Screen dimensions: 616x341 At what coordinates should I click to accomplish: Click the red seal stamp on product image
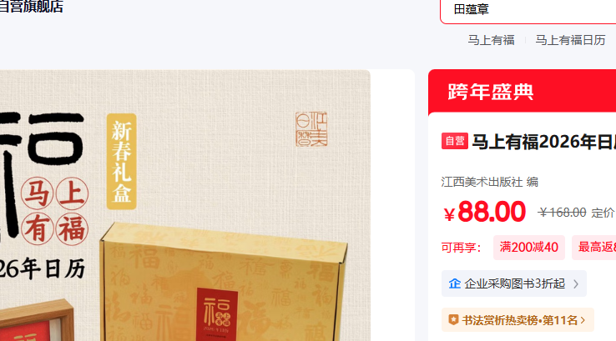pyautogui.click(x=311, y=129)
